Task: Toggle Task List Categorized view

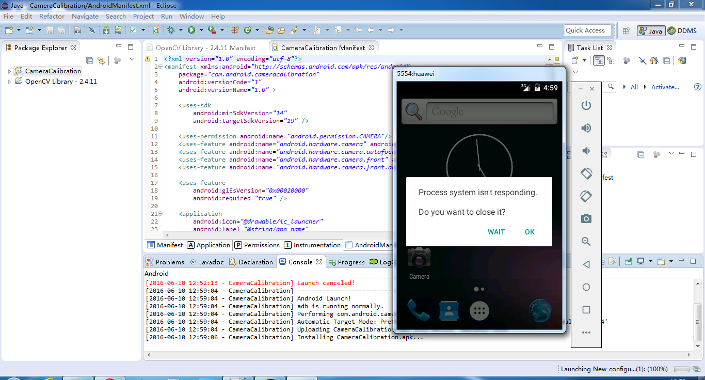Action: [599, 60]
